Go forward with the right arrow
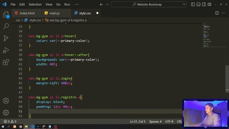The image size is (229, 129). tap(107, 5)
